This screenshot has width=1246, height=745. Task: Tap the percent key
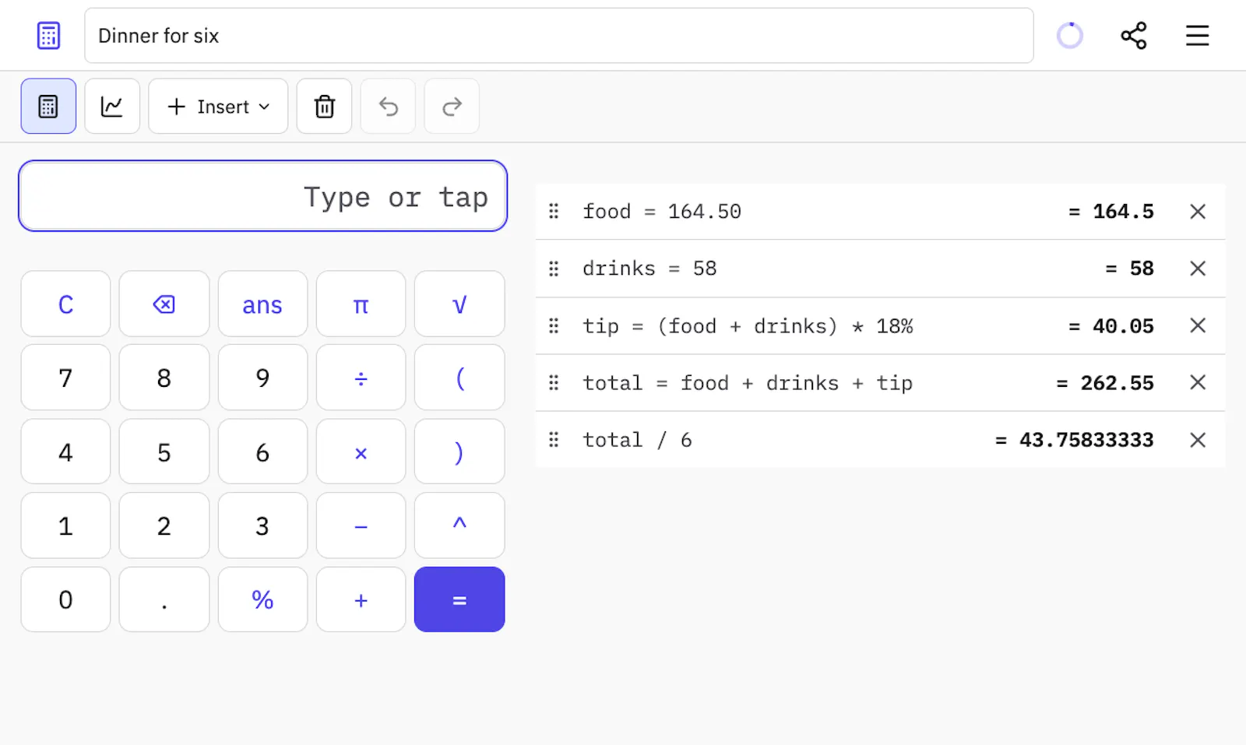point(262,599)
